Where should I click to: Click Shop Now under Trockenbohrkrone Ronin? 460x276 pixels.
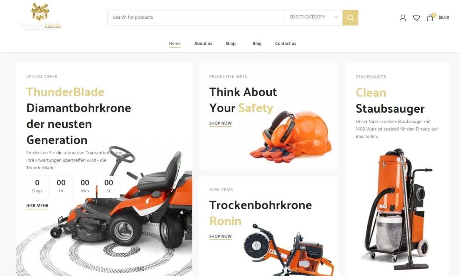(220, 236)
